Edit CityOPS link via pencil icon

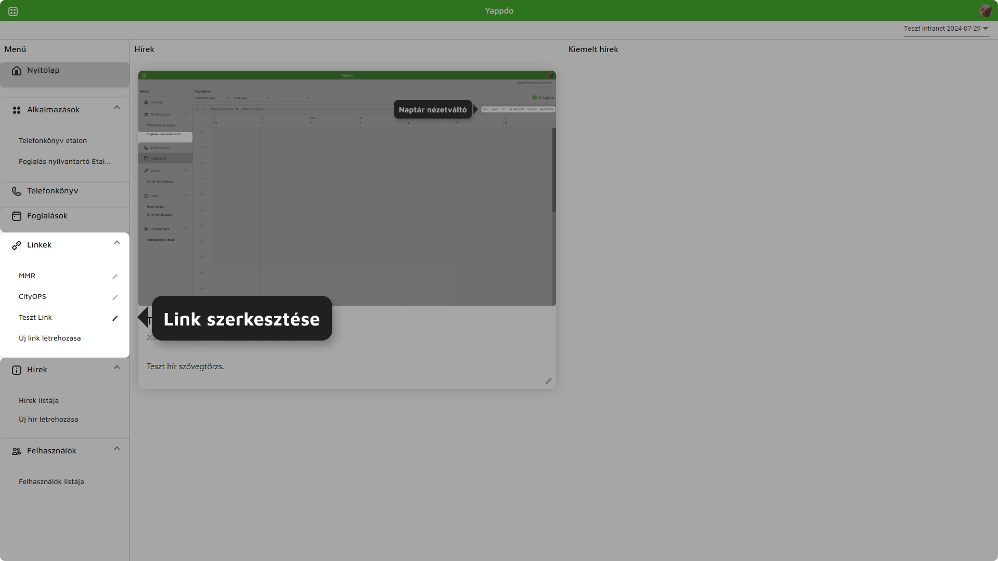coord(115,297)
